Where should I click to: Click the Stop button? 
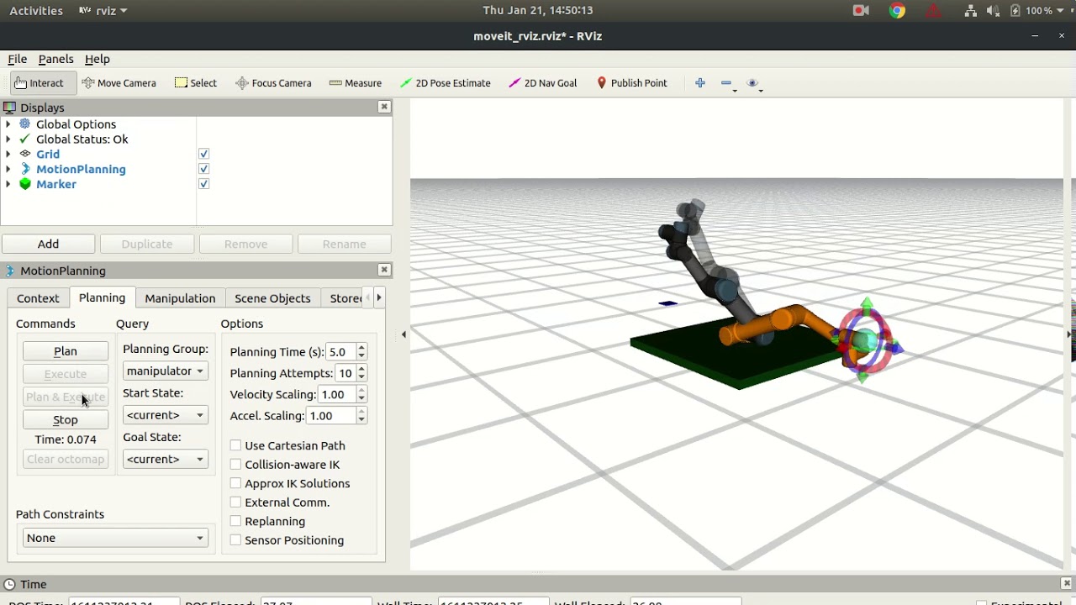66,419
